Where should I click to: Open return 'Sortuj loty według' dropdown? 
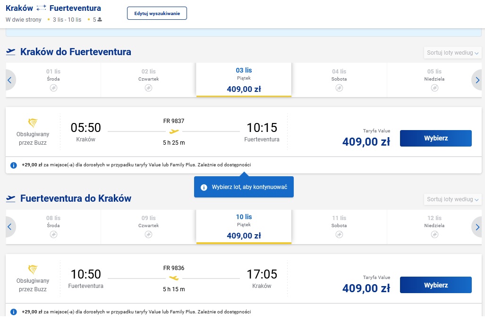tap(452, 199)
